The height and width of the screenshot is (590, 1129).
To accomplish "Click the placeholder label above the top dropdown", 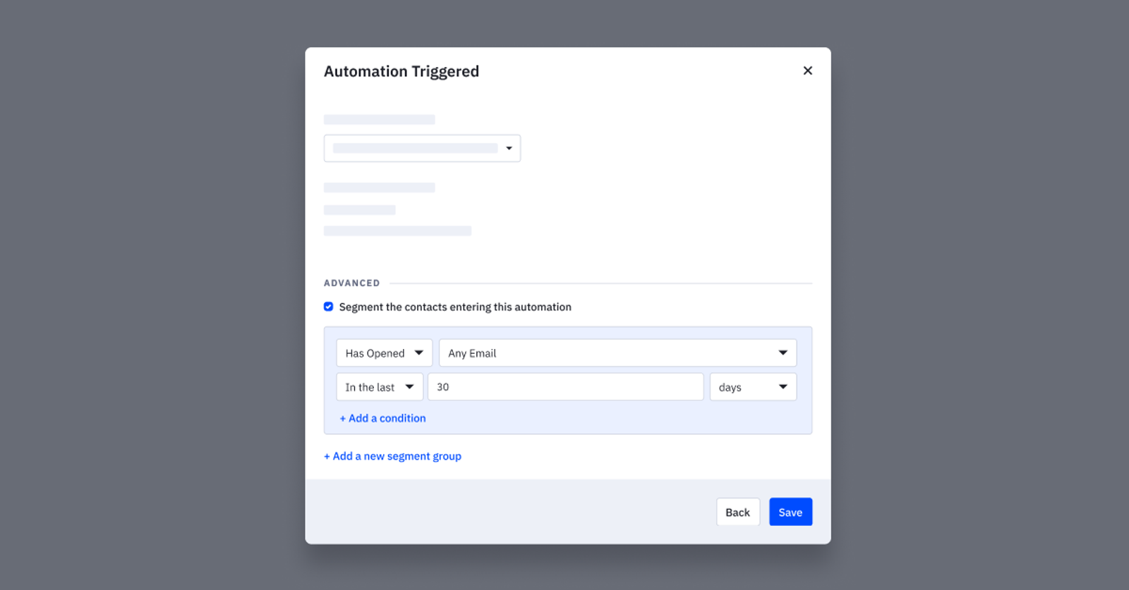I will (379, 120).
